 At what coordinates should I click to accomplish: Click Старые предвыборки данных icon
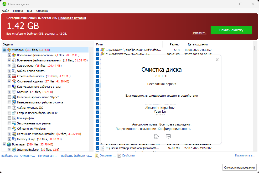pyautogui.click(x=14, y=113)
